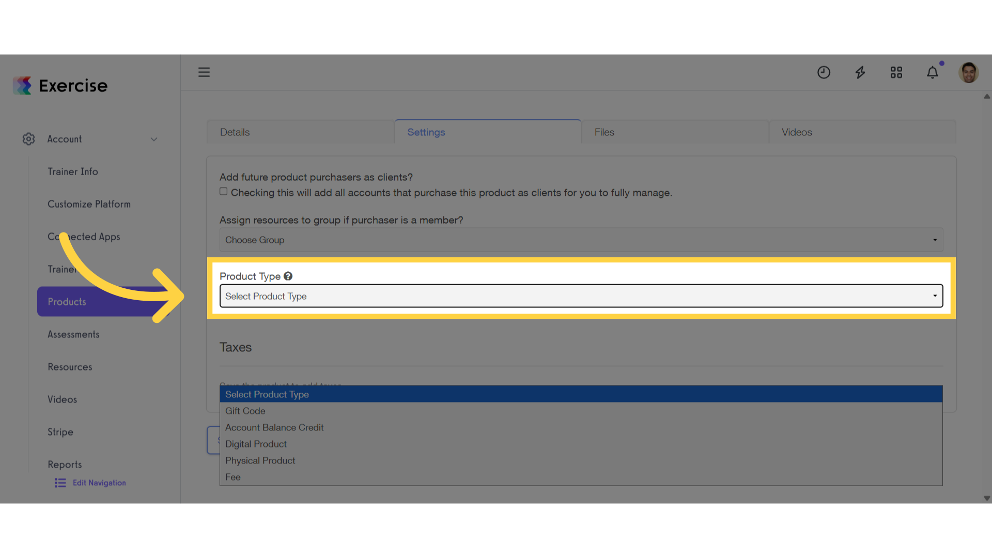This screenshot has width=992, height=558.
Task: Open Resources in sidebar
Action: coord(70,367)
